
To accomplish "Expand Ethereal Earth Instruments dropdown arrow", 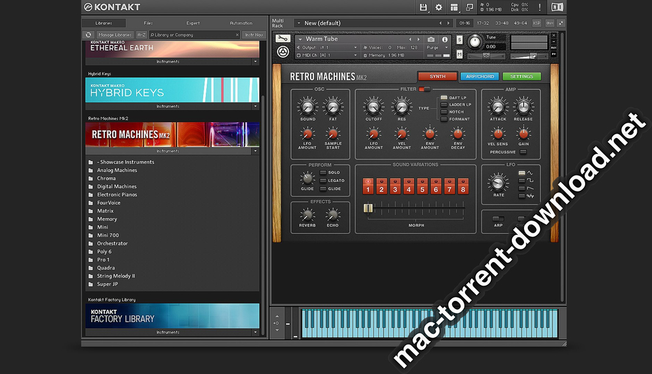I will tap(255, 62).
